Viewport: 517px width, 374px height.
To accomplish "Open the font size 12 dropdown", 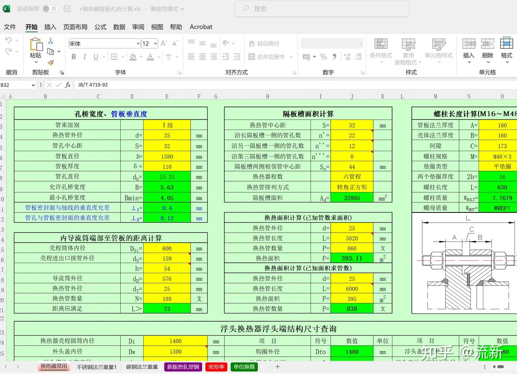I will (155, 43).
